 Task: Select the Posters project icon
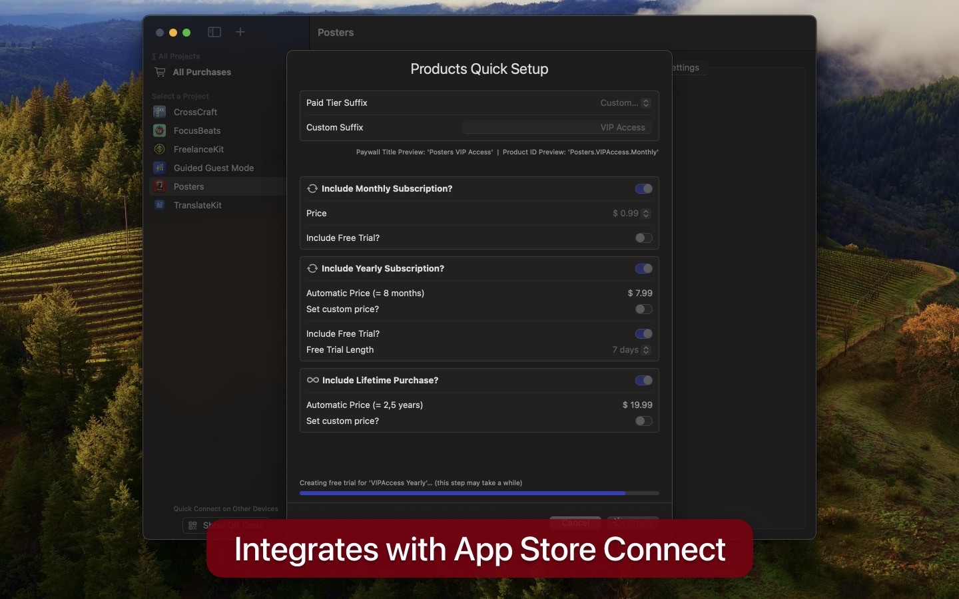(160, 186)
